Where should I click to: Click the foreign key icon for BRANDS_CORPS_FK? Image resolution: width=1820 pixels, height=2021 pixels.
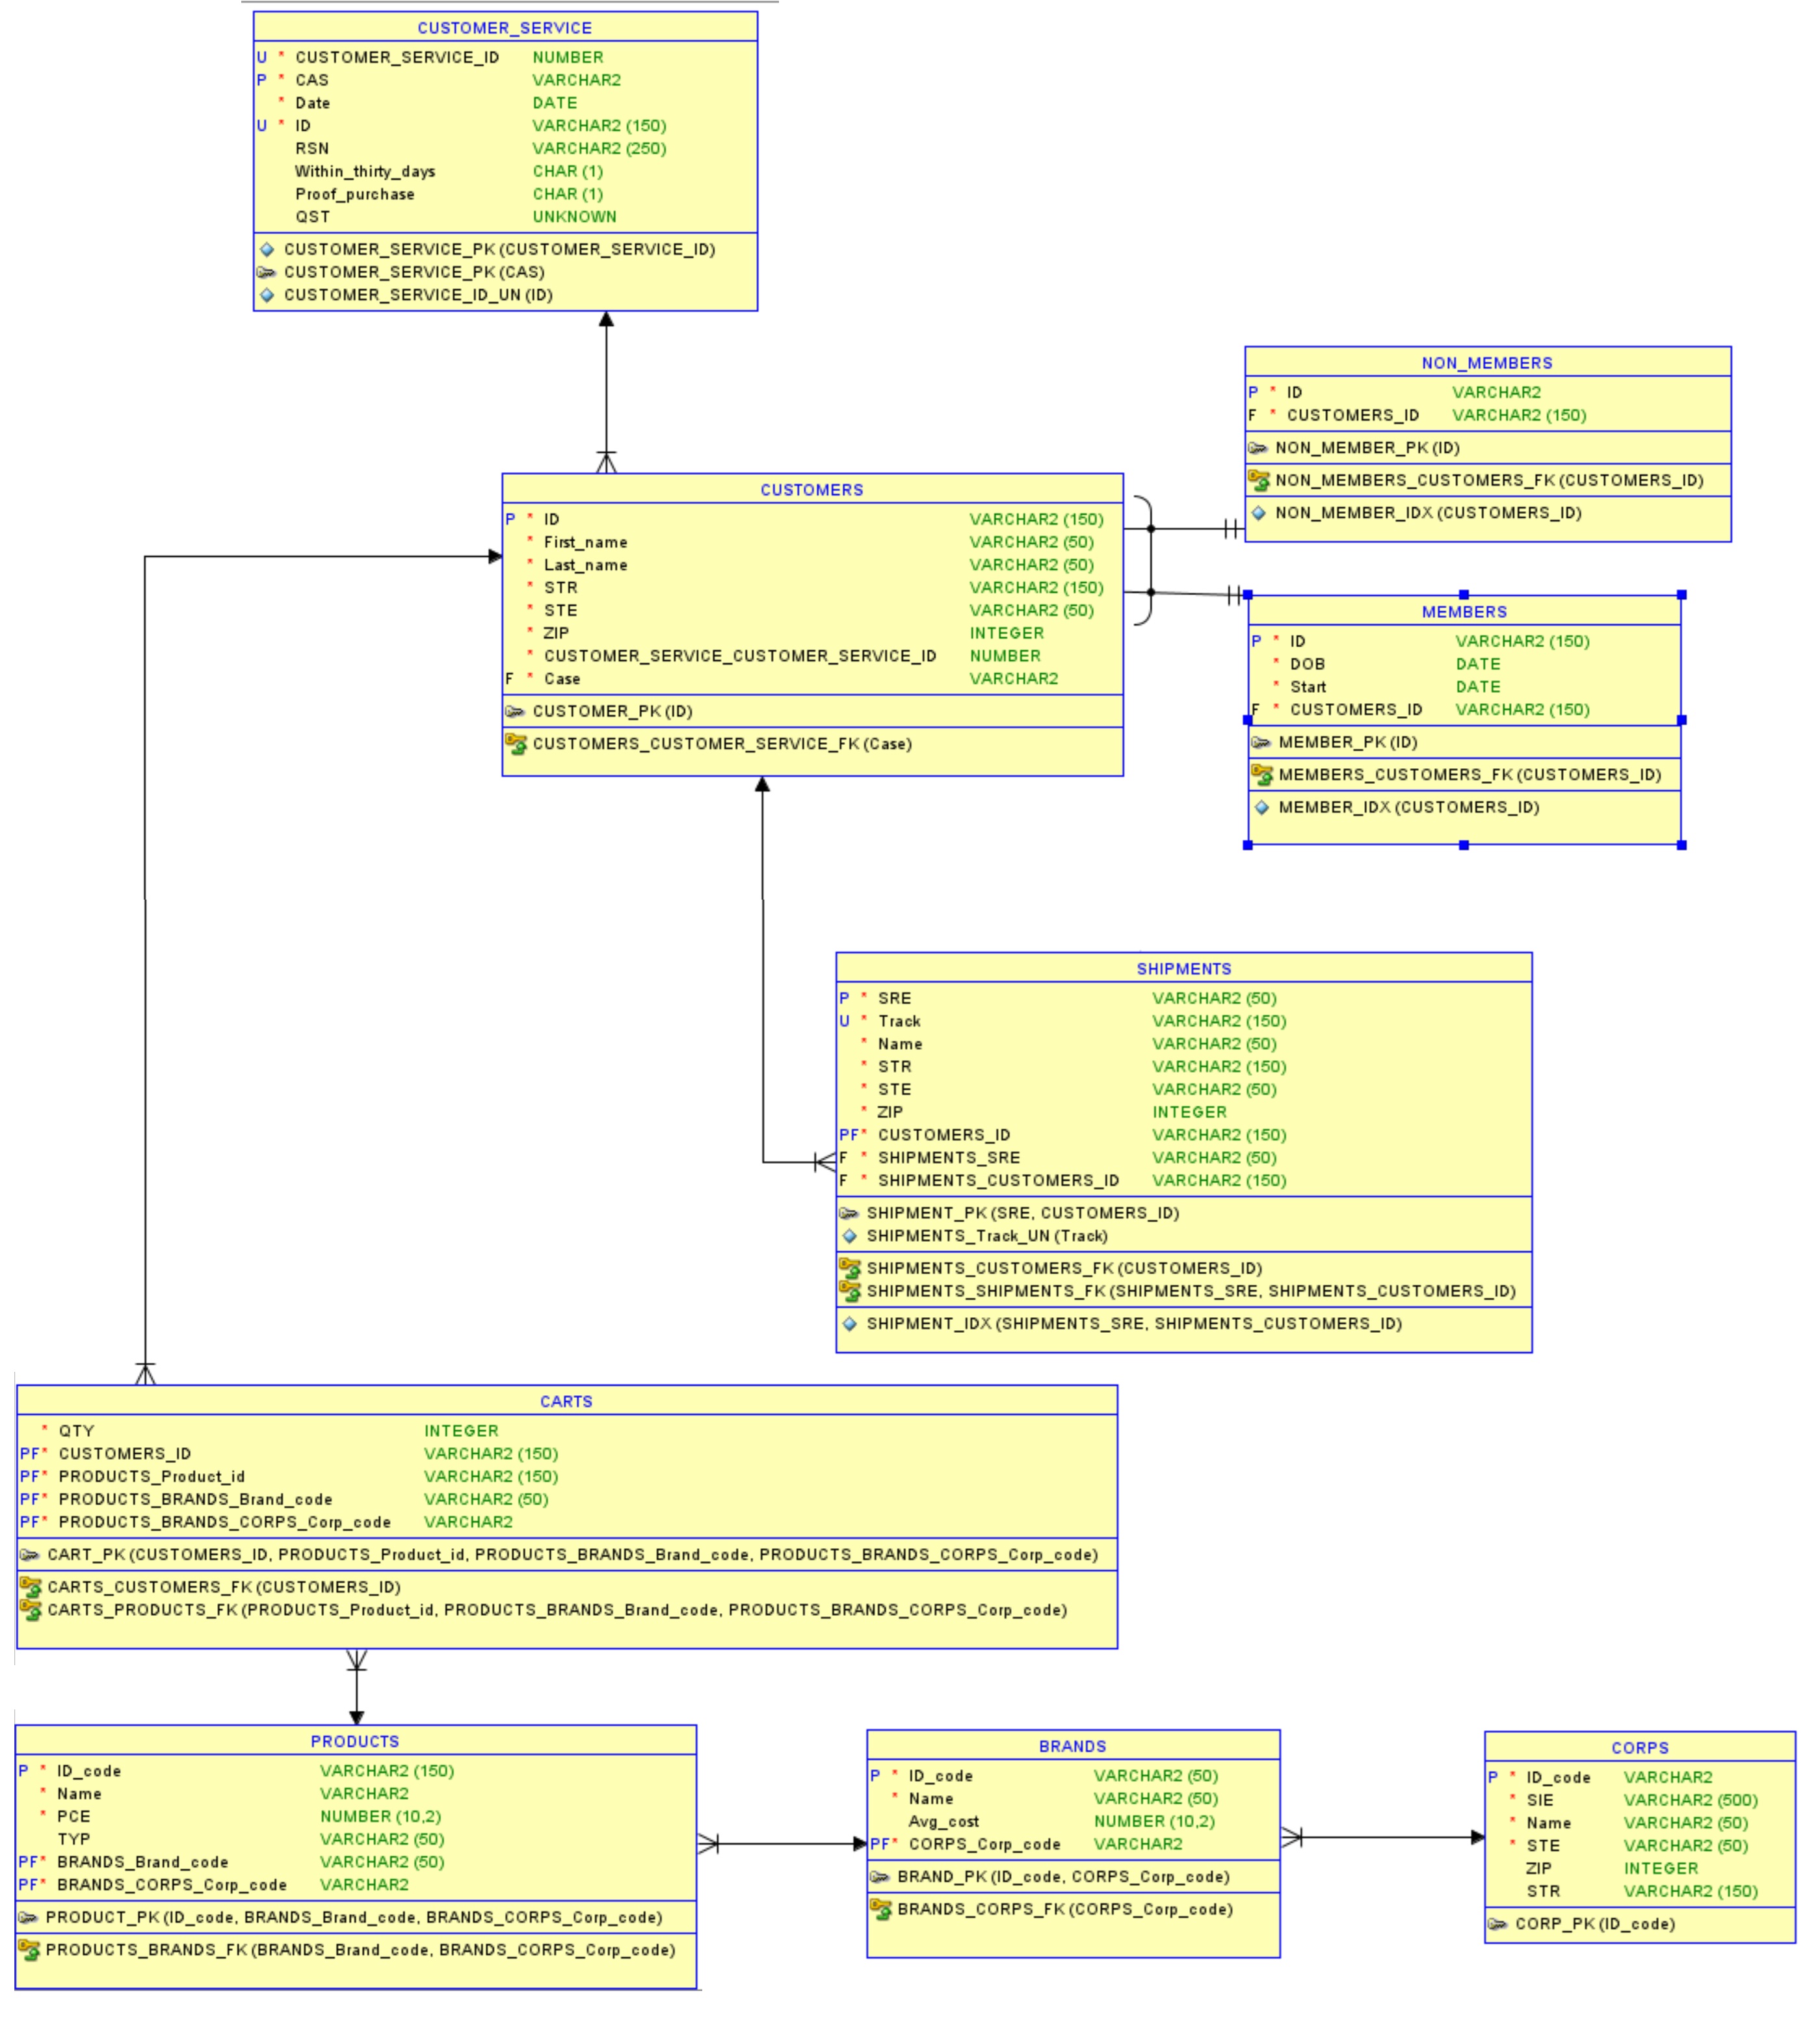click(x=881, y=1910)
